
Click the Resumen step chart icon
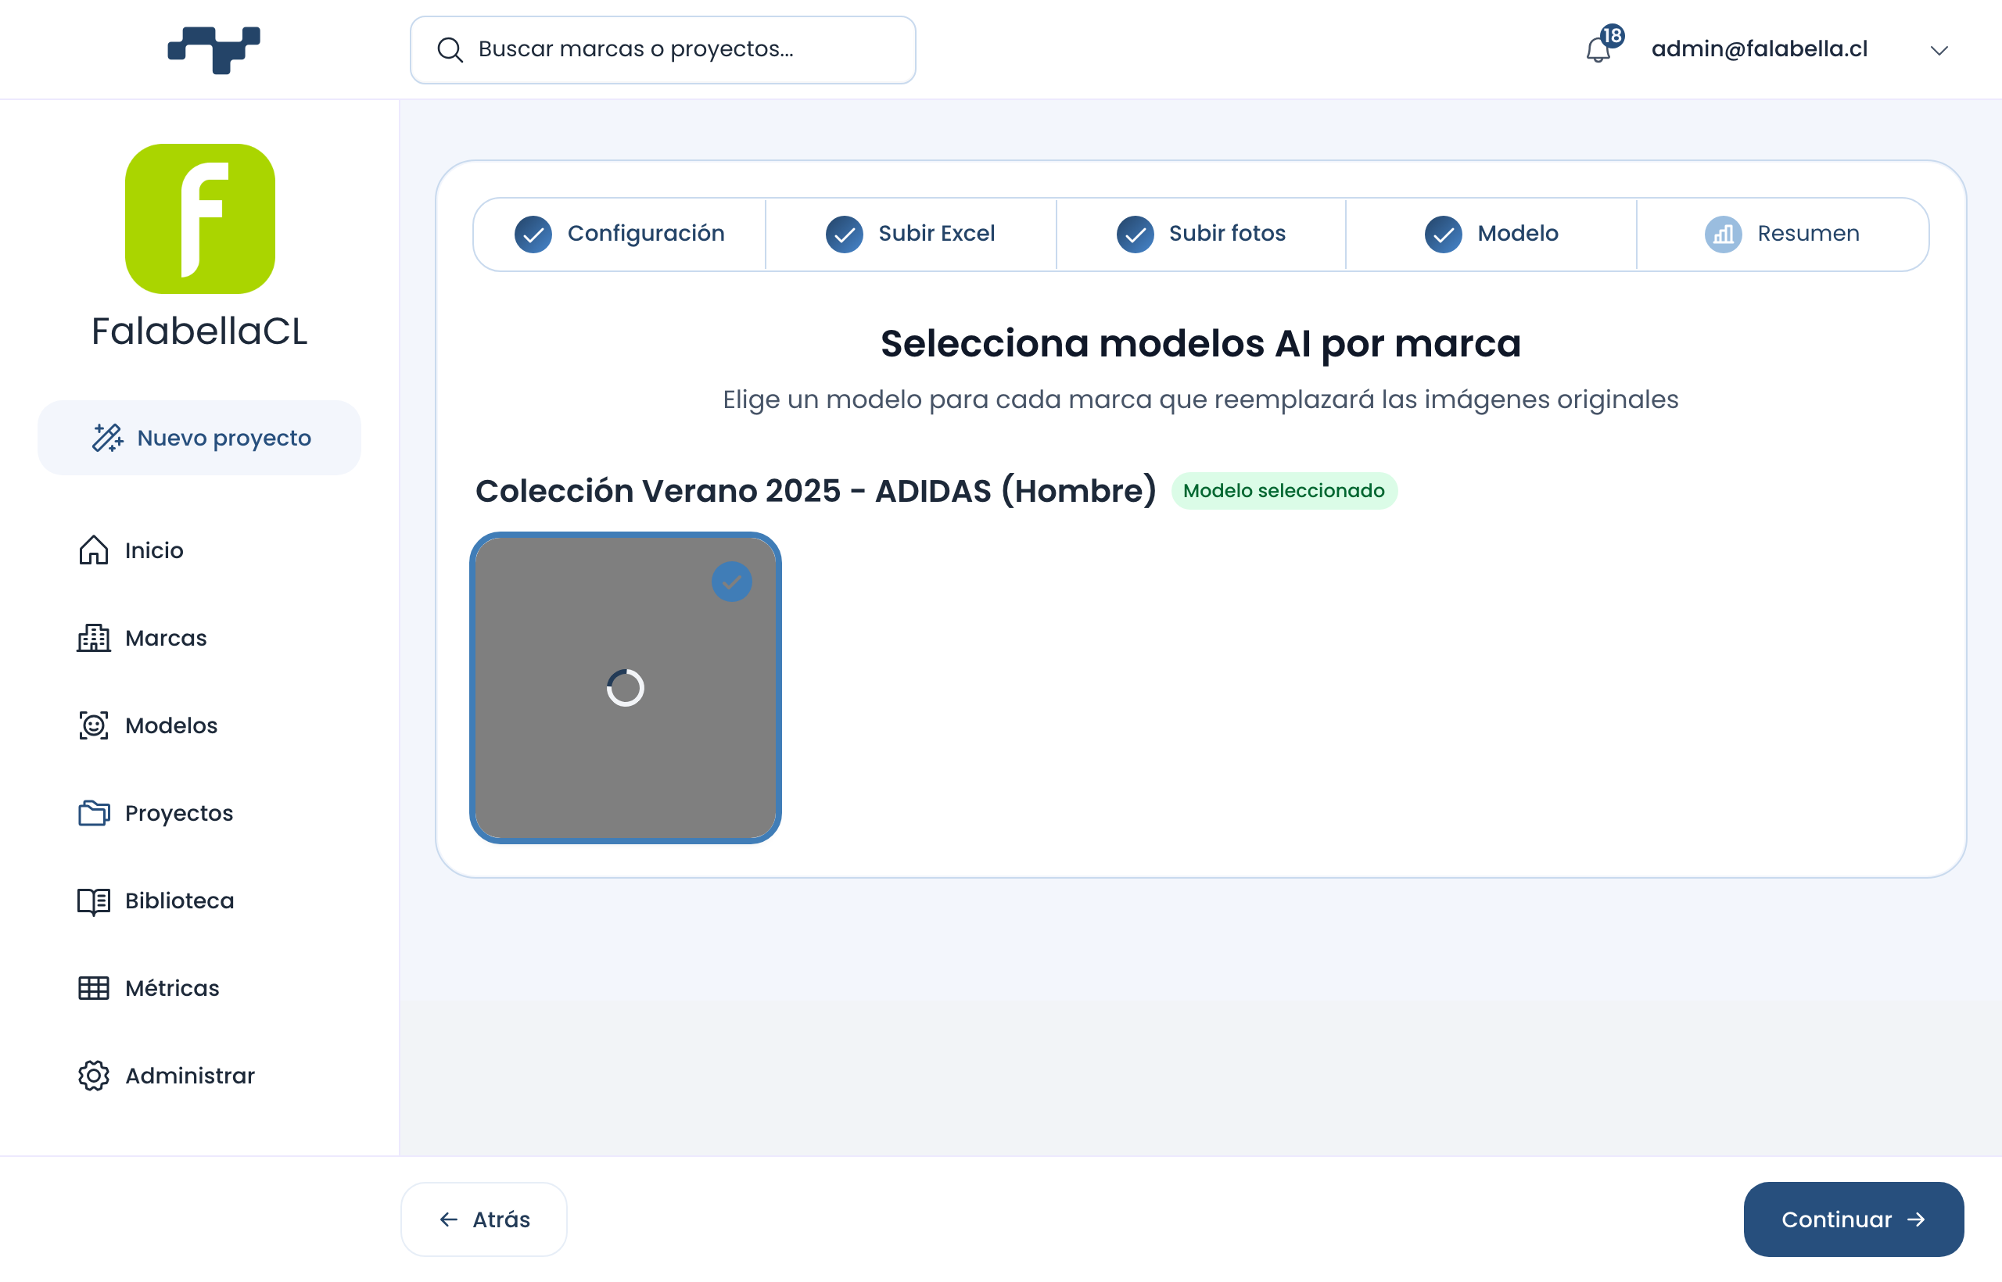pyautogui.click(x=1723, y=234)
